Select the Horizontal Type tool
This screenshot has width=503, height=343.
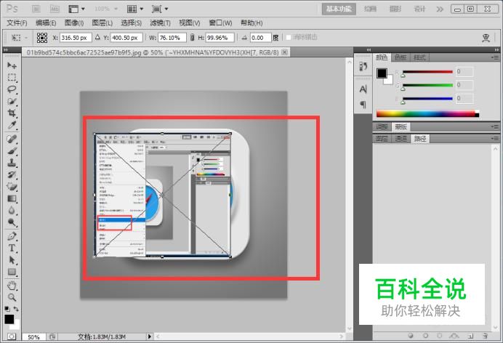(x=12, y=248)
